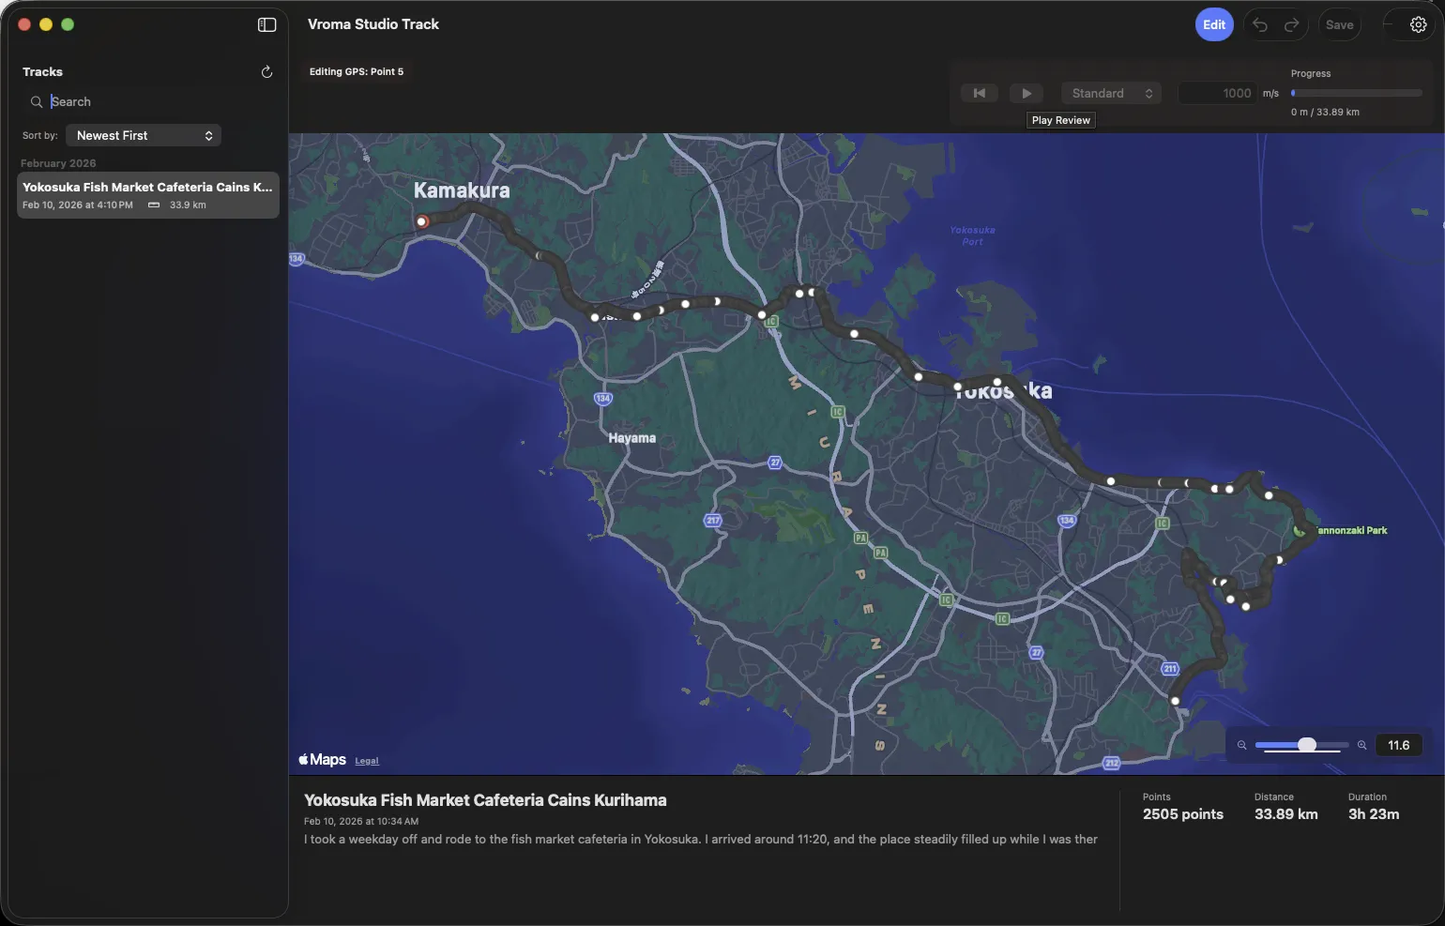This screenshot has height=926, width=1445.
Task: Open the Apple Maps Legal link
Action: click(x=366, y=760)
